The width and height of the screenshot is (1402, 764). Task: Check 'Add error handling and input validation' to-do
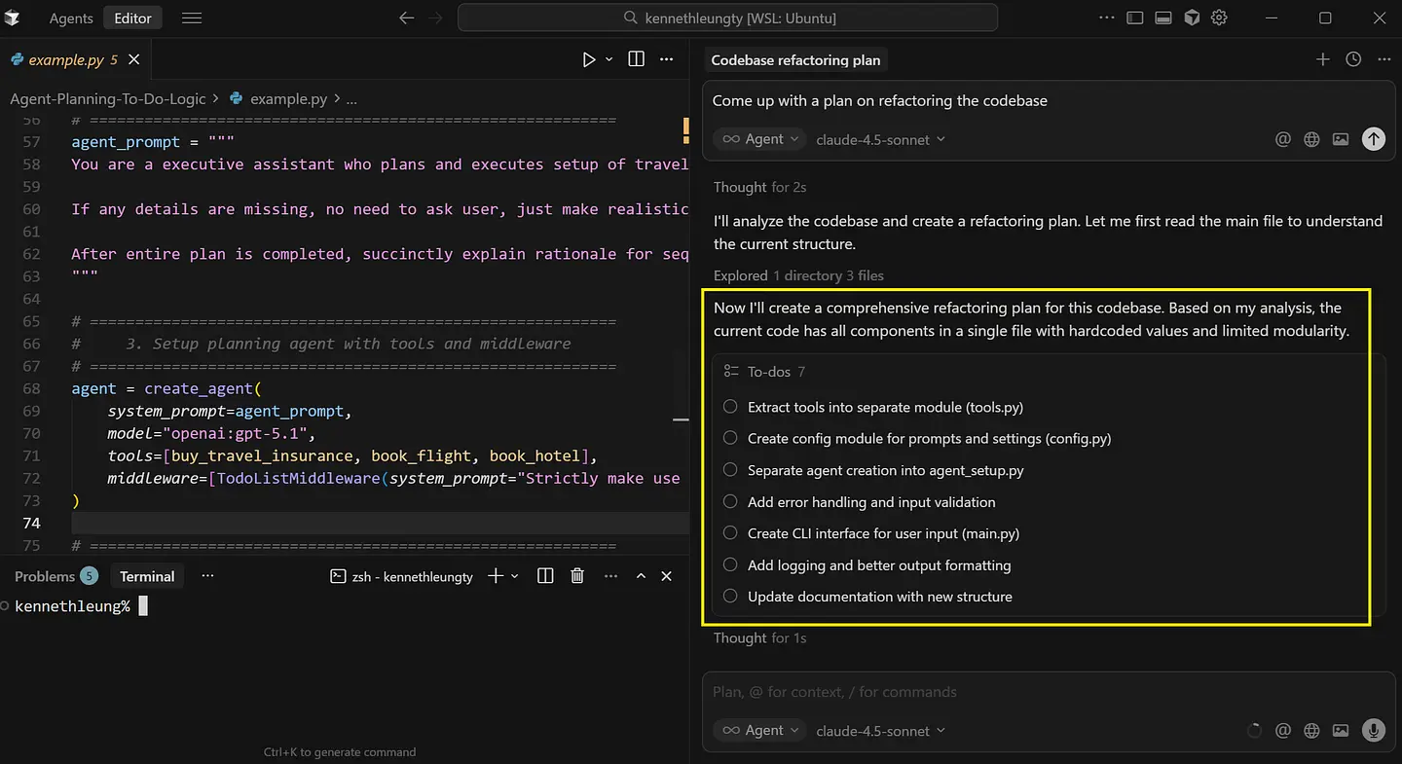point(730,502)
